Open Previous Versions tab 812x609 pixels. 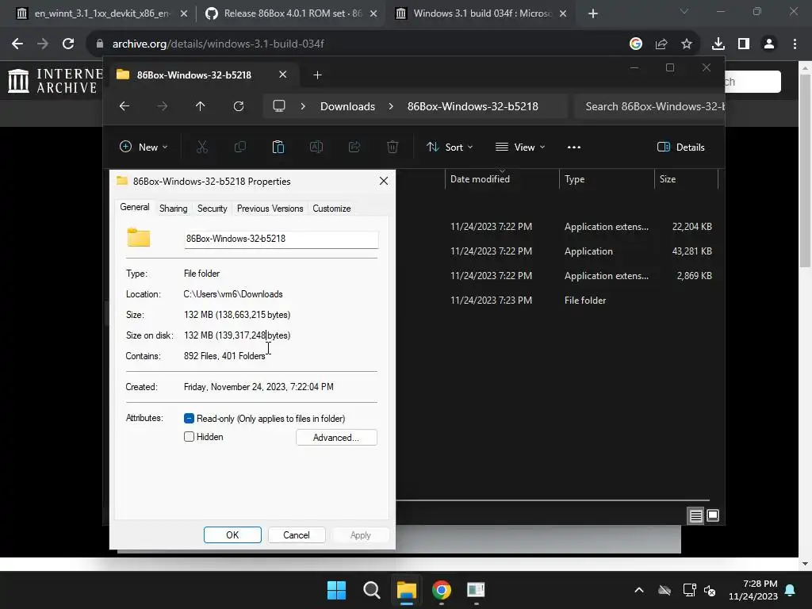270,209
